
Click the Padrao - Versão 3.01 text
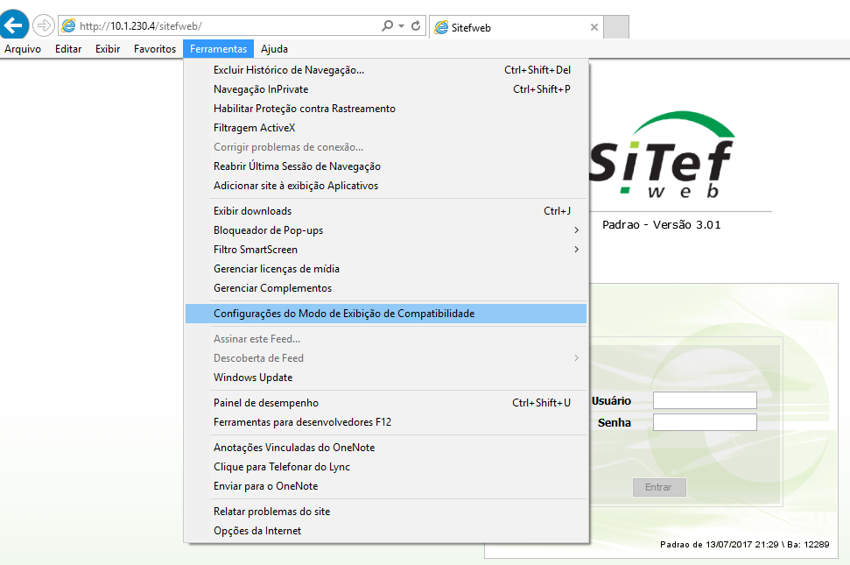click(661, 224)
